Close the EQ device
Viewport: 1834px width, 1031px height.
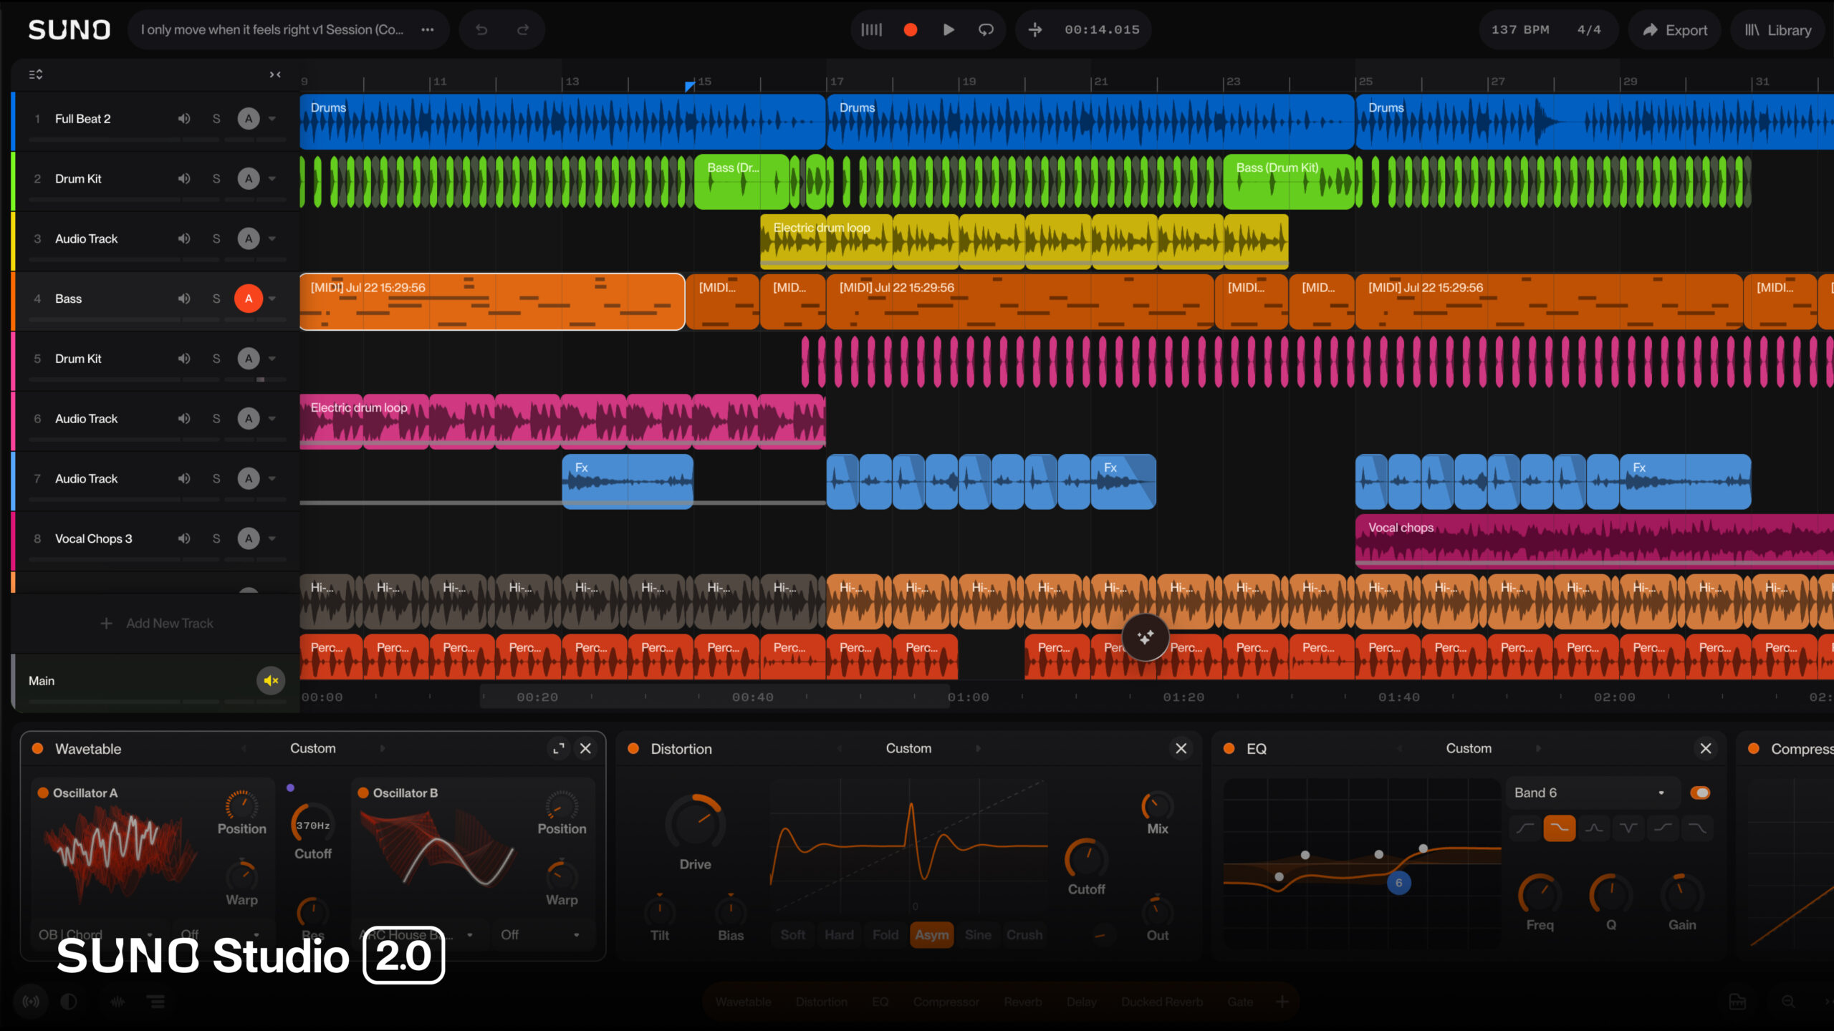point(1706,748)
